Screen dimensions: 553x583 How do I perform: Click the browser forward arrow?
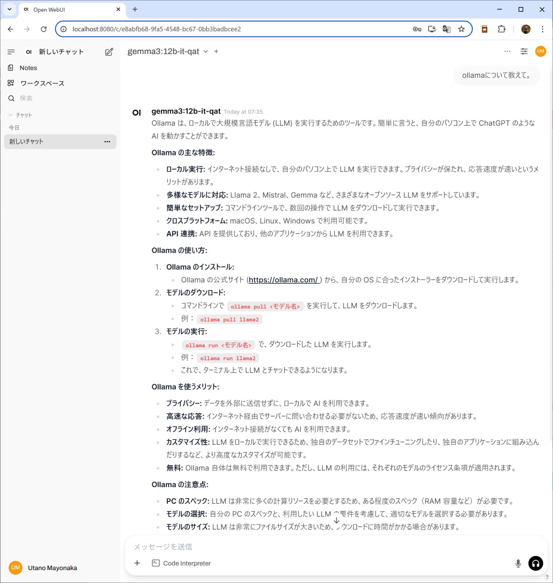click(x=27, y=29)
